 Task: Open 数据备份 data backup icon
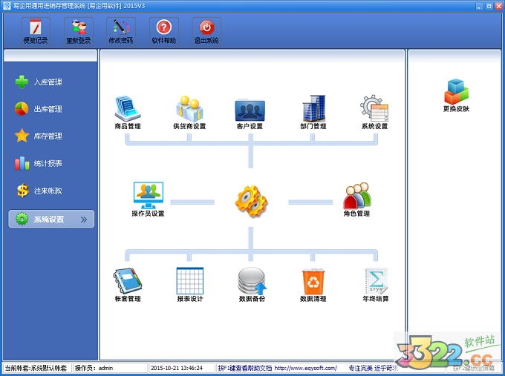(x=252, y=285)
